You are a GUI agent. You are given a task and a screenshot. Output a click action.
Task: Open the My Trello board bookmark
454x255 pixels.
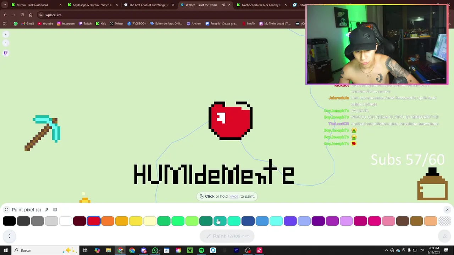[x=275, y=24]
